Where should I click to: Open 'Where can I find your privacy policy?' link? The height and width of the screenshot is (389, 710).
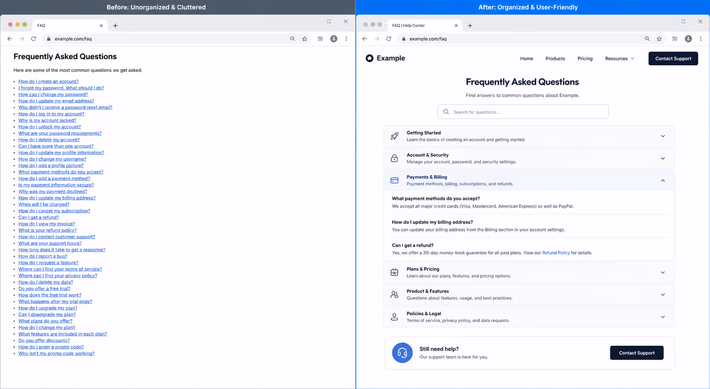click(x=58, y=276)
